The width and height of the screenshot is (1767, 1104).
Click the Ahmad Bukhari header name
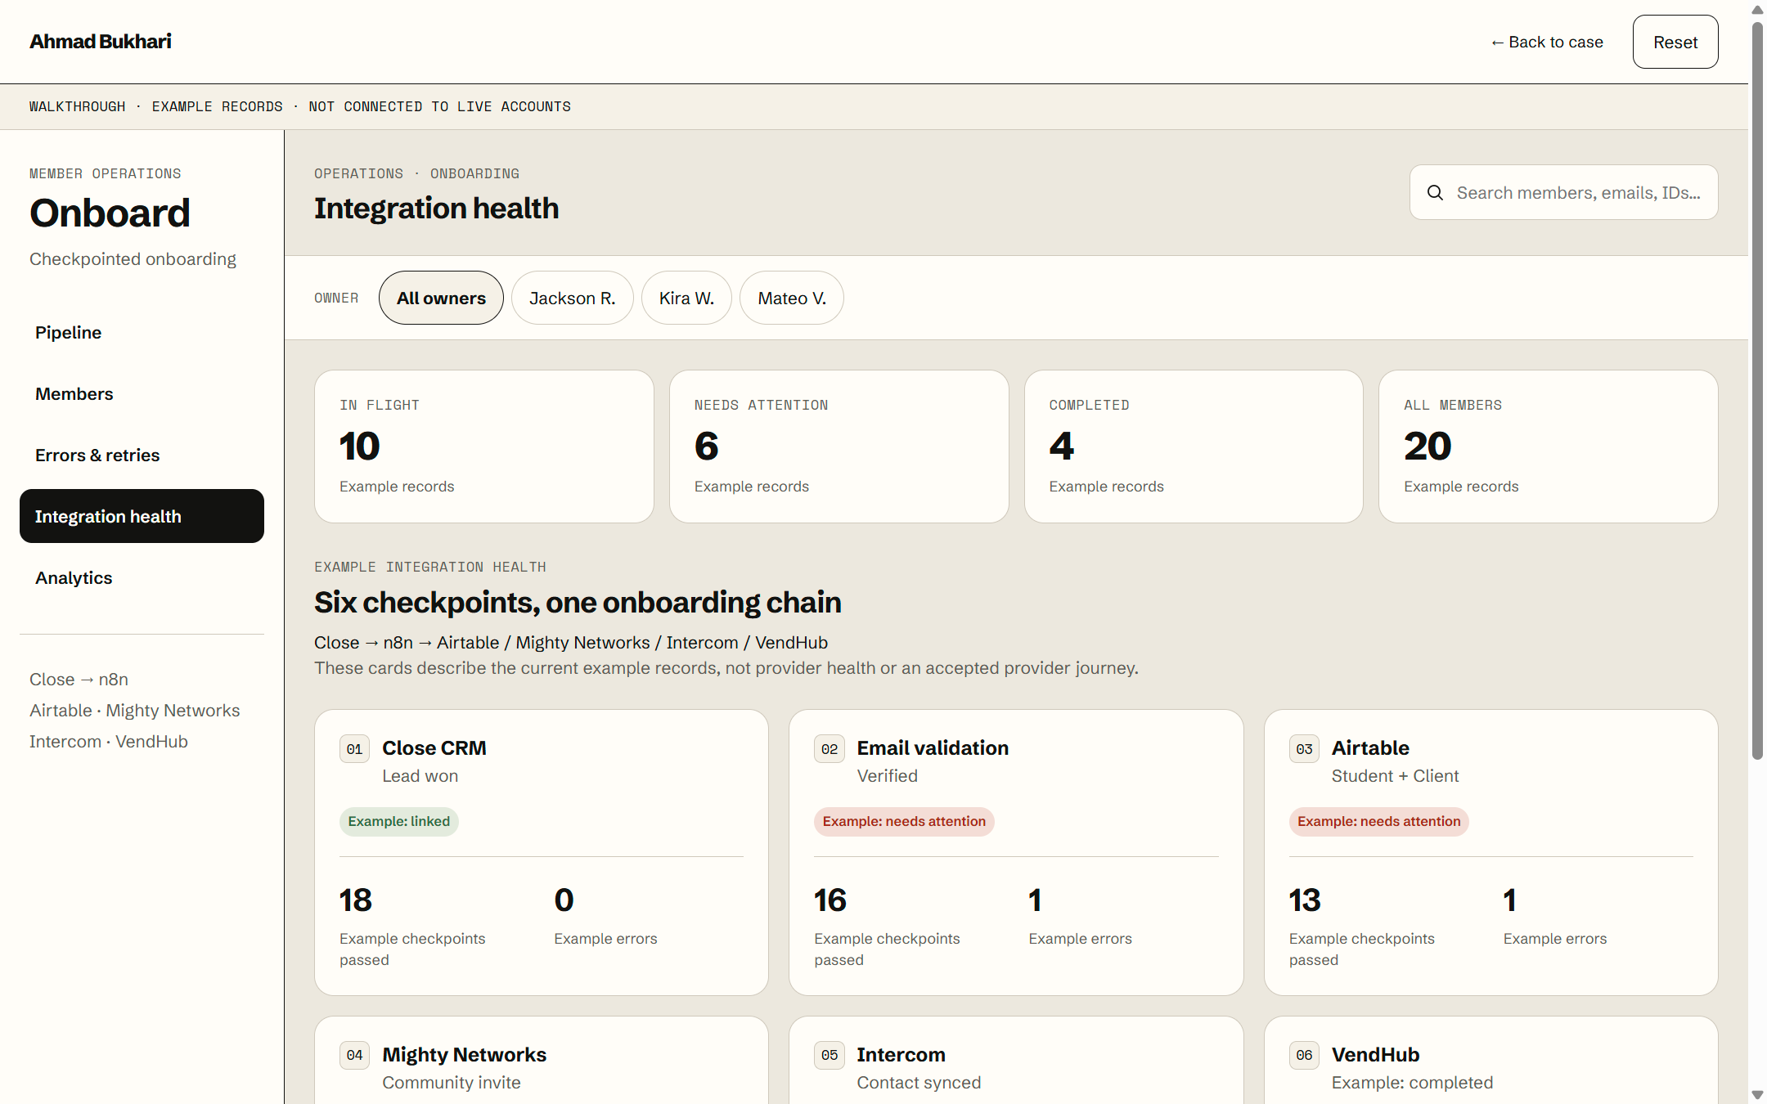[101, 41]
